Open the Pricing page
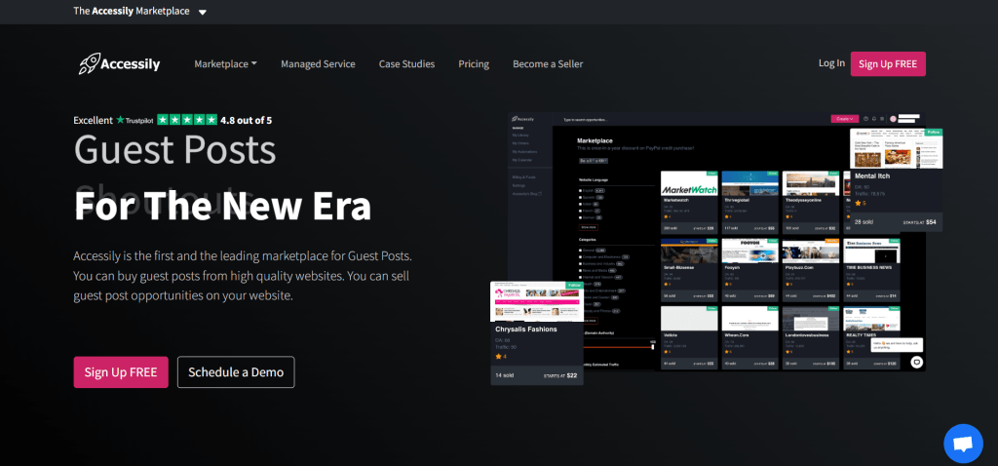Image resolution: width=998 pixels, height=466 pixels. [x=474, y=63]
